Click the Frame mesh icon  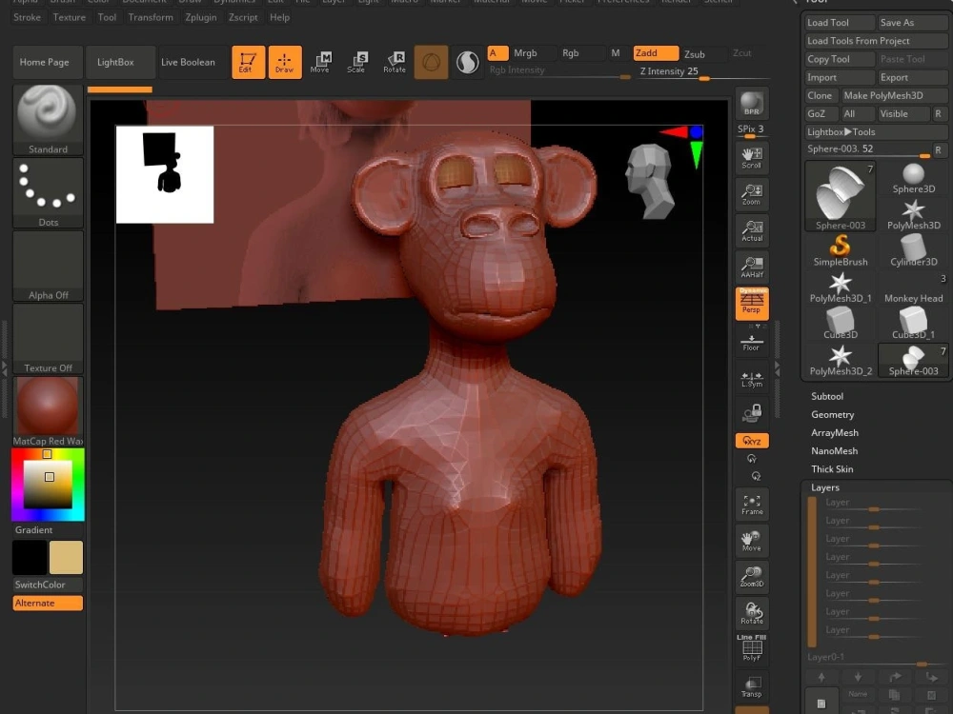(x=752, y=504)
